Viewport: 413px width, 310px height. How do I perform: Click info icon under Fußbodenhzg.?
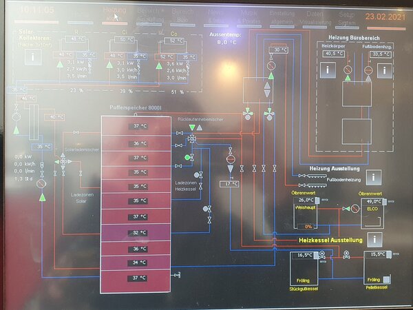coord(384,70)
